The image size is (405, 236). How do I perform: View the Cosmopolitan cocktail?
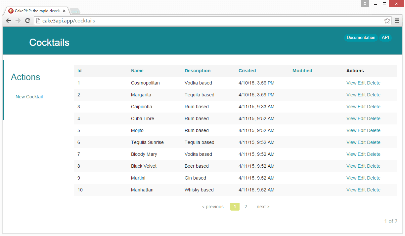[x=351, y=83]
